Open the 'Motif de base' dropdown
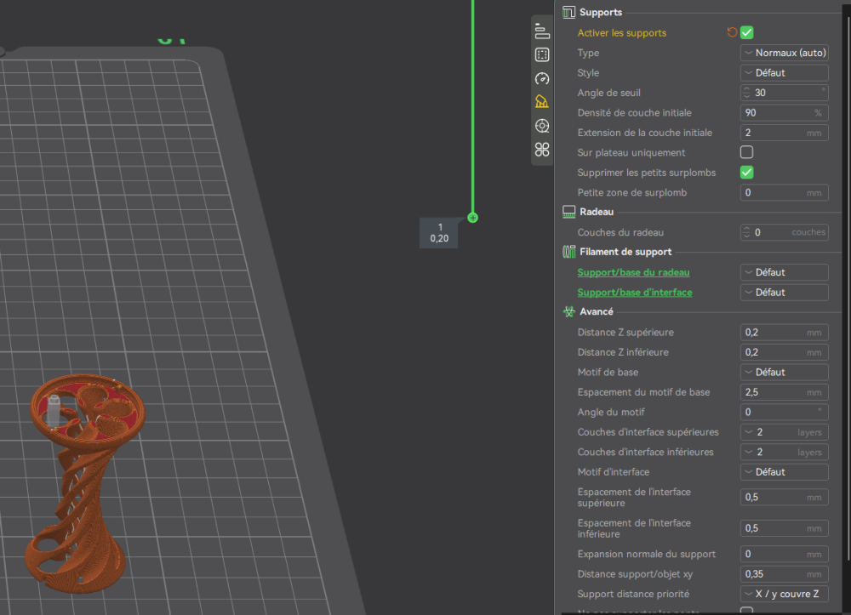This screenshot has height=615, width=851. 785,372
